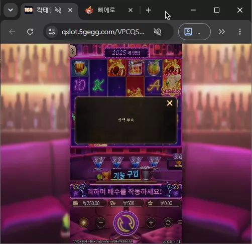Click the Scatter symbol on reels
The image size is (252, 244).
pyautogui.click(x=172, y=85)
